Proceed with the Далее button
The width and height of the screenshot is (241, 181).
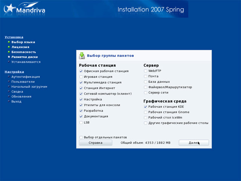click(x=194, y=143)
